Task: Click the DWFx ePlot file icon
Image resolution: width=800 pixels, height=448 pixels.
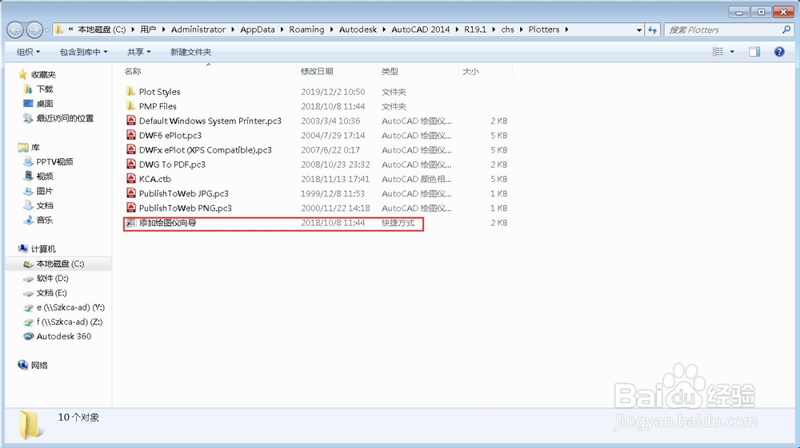Action: [x=131, y=149]
